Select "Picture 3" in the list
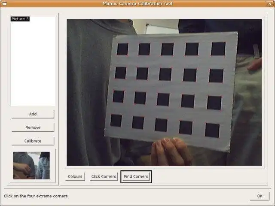Viewport: 275px width, 206px height. click(20, 19)
